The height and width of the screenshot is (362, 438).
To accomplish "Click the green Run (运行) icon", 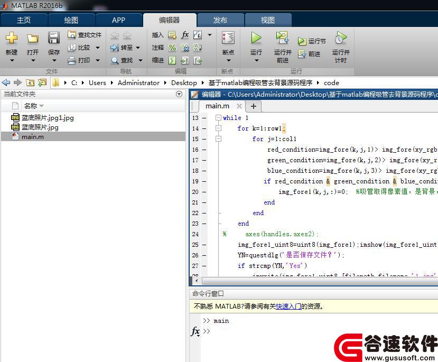I will (256, 38).
